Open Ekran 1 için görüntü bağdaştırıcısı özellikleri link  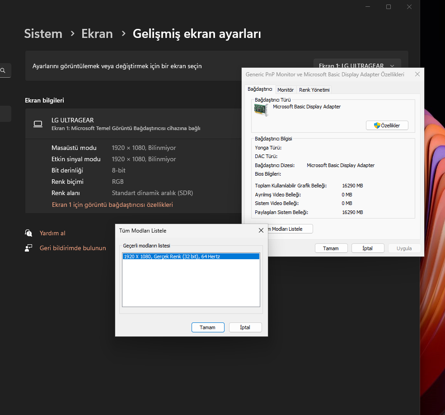click(112, 205)
